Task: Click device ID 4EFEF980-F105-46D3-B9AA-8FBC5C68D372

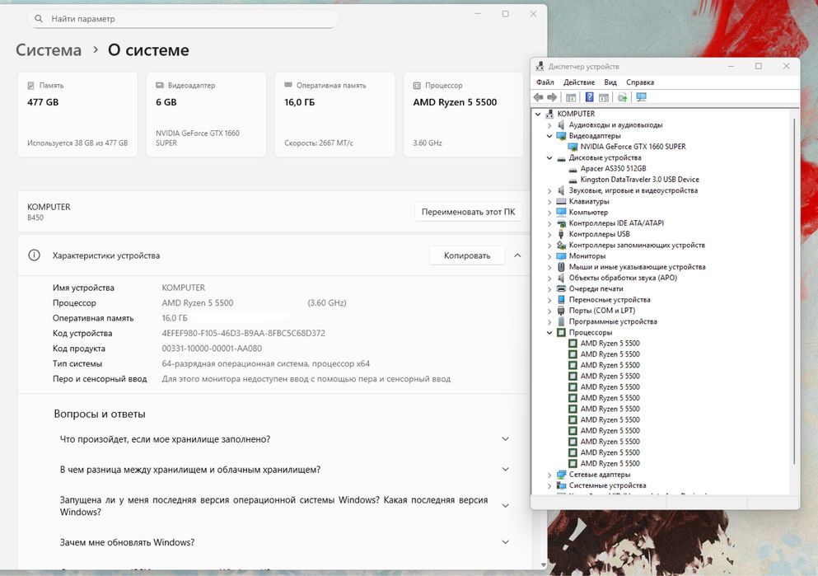Action: coord(243,333)
